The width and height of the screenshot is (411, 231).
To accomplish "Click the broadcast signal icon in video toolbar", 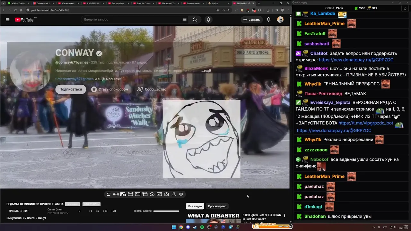I will click(116, 194).
